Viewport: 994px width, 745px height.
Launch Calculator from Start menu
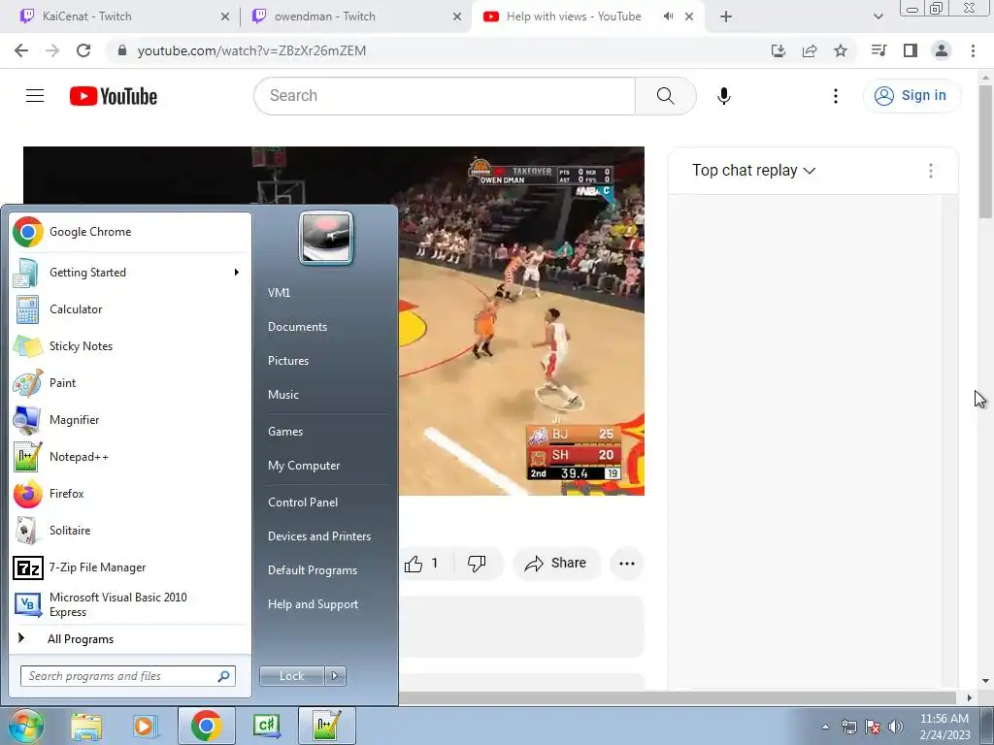(x=130, y=309)
